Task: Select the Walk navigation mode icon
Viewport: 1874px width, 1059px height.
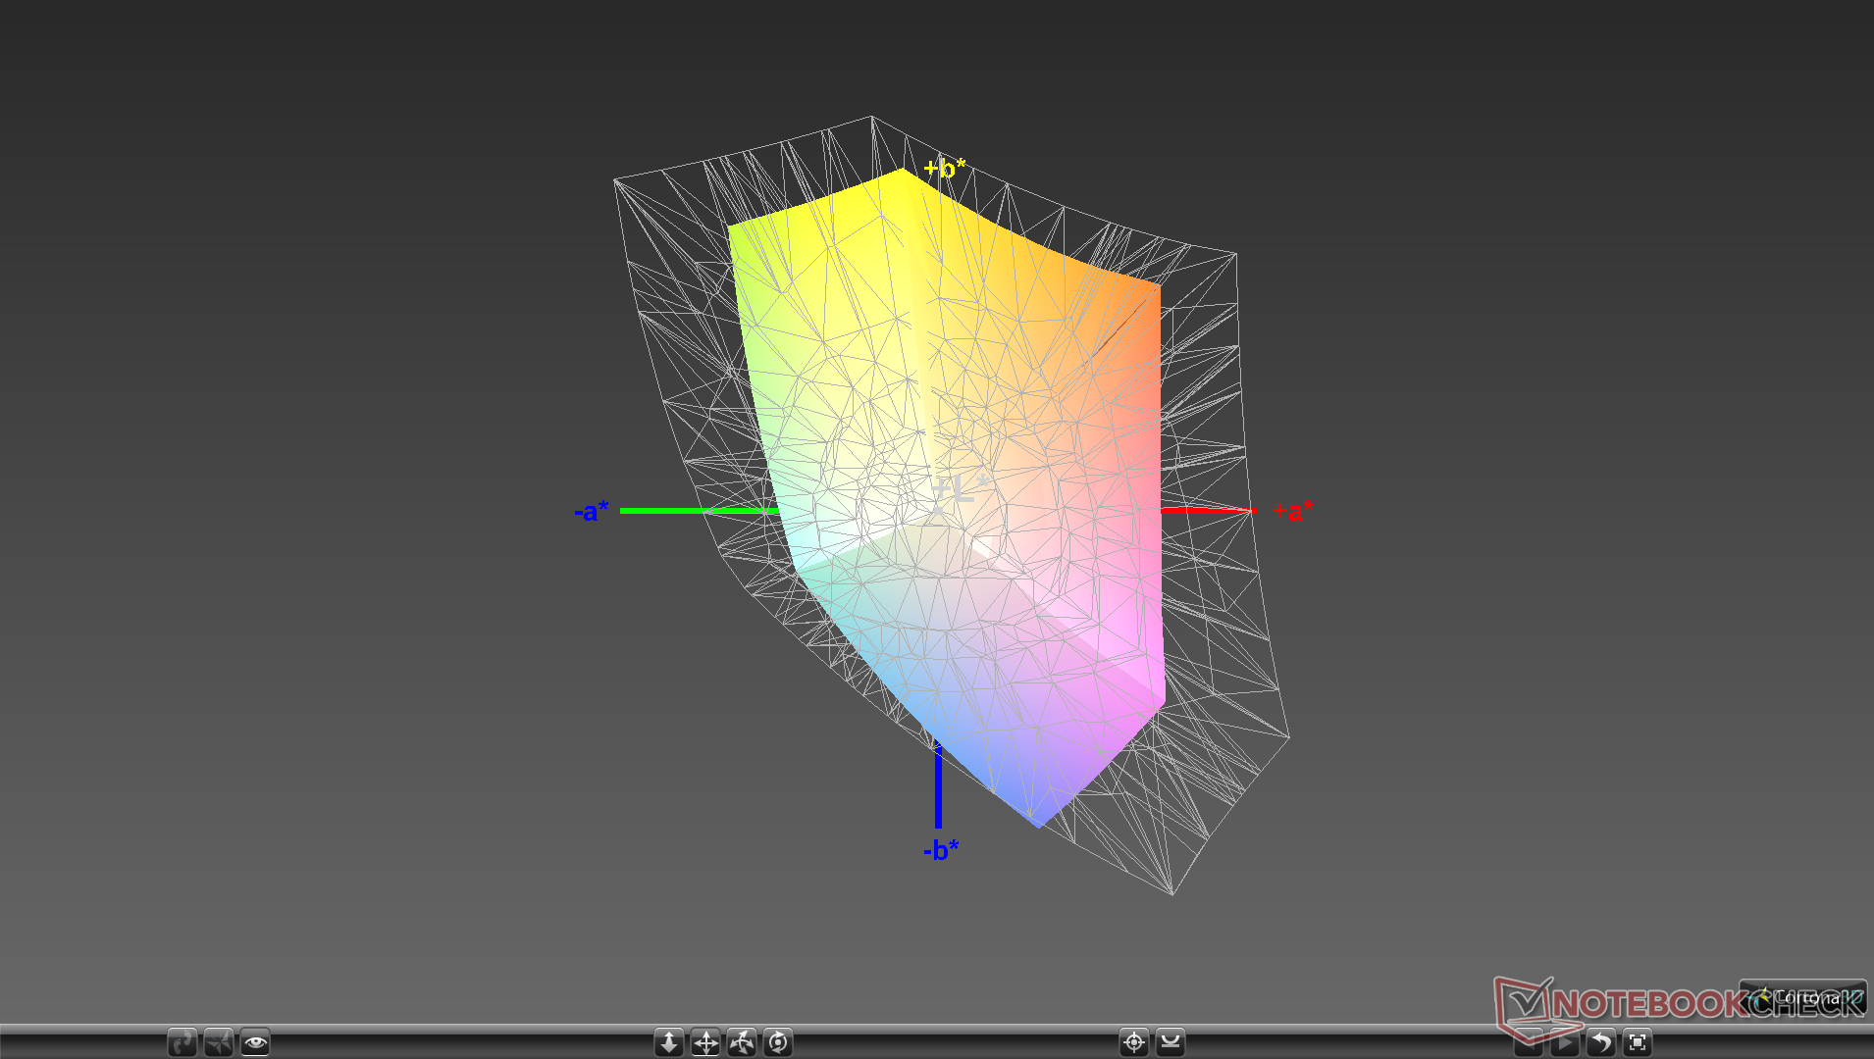Action: pyautogui.click(x=182, y=1041)
